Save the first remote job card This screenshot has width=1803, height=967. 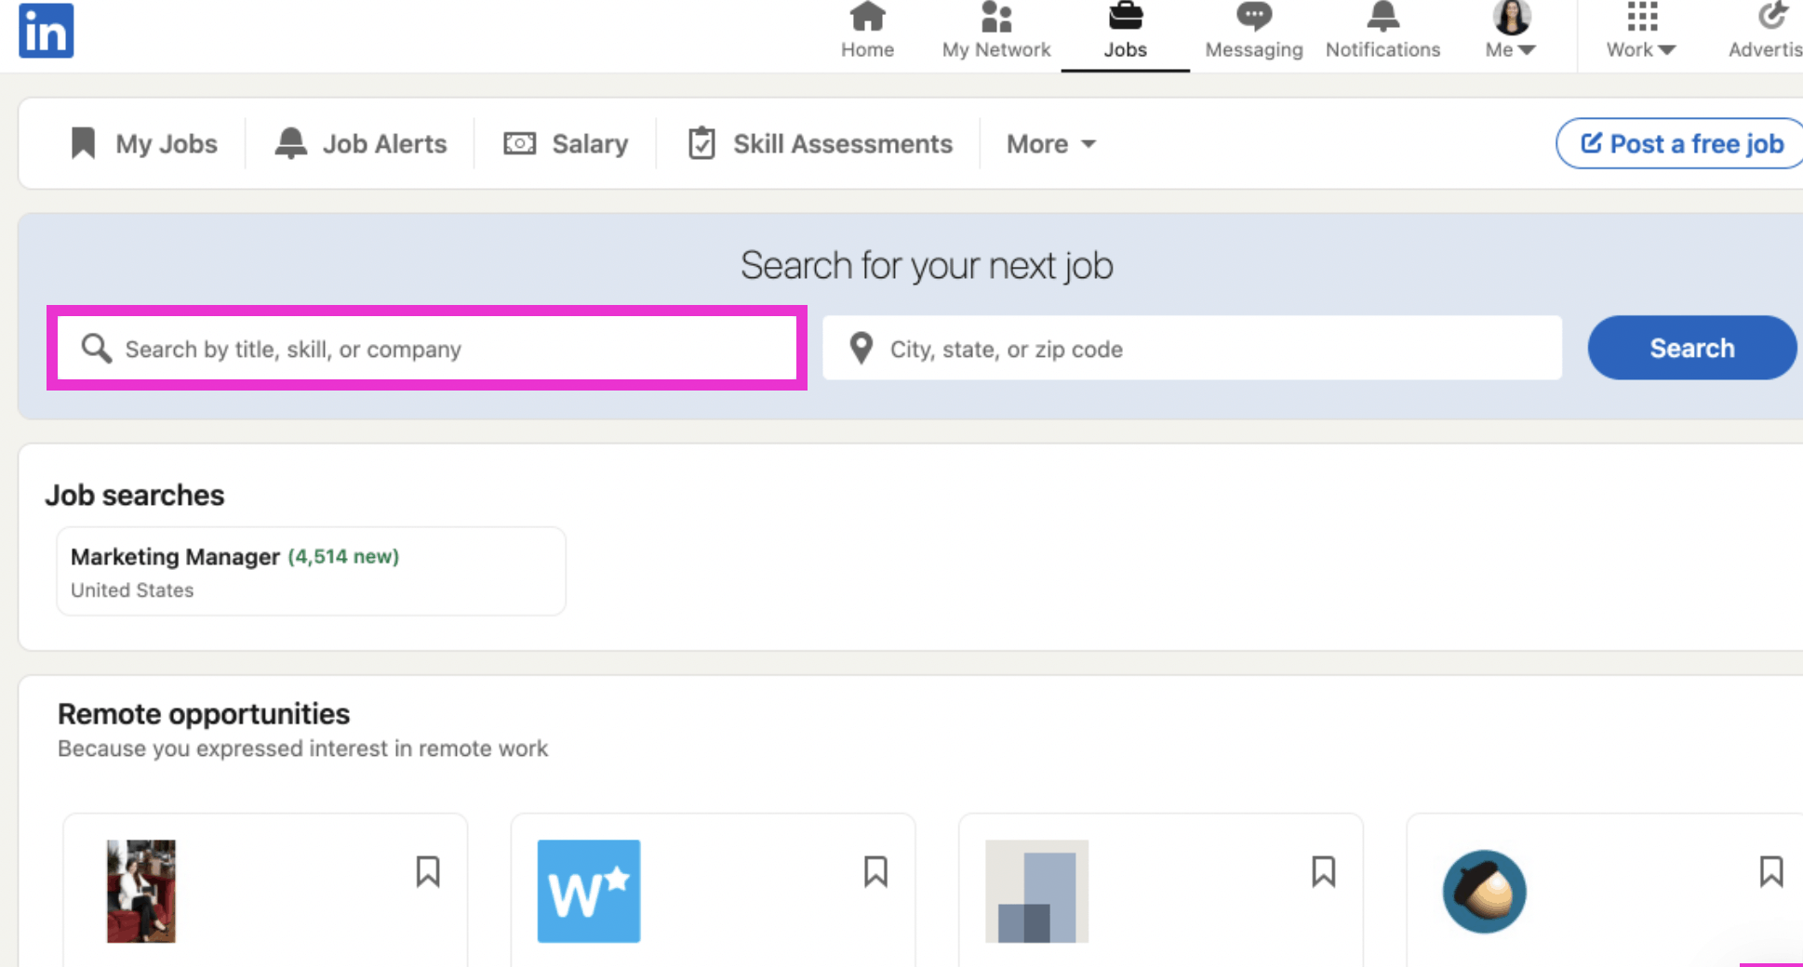(x=428, y=871)
